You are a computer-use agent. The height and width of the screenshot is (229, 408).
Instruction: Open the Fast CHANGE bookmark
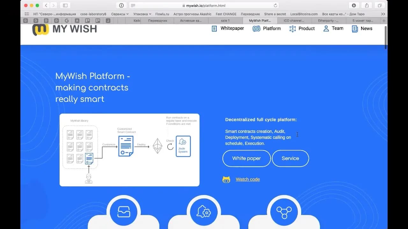coord(226,14)
